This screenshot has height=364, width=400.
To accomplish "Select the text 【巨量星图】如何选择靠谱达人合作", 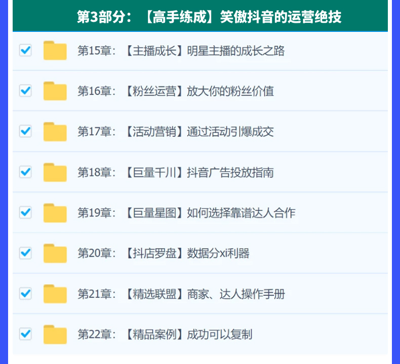I will click(211, 213).
